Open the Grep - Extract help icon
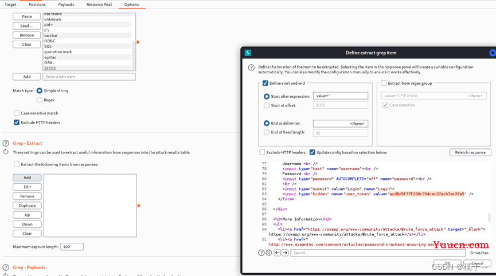The image size is (496, 276). click(6, 143)
